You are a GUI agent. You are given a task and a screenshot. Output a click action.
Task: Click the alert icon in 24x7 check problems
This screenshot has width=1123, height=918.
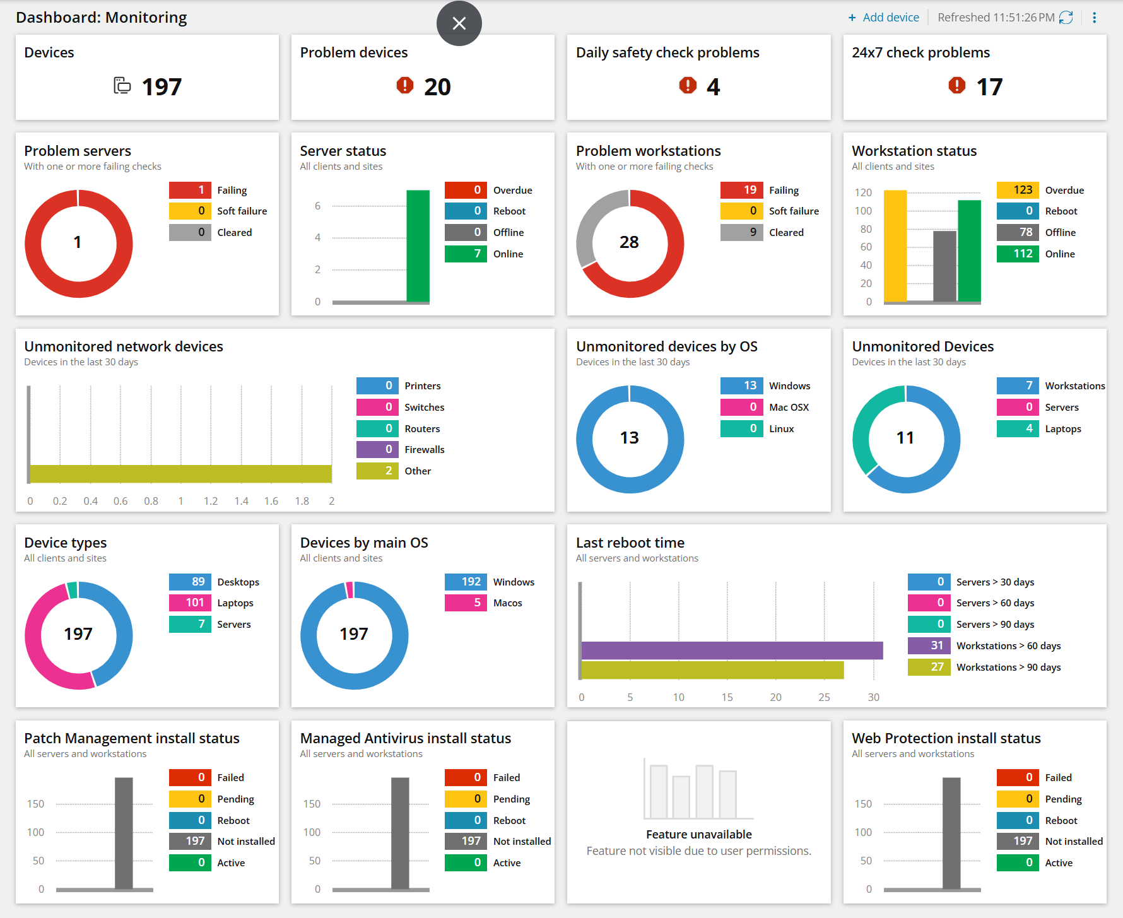point(957,85)
